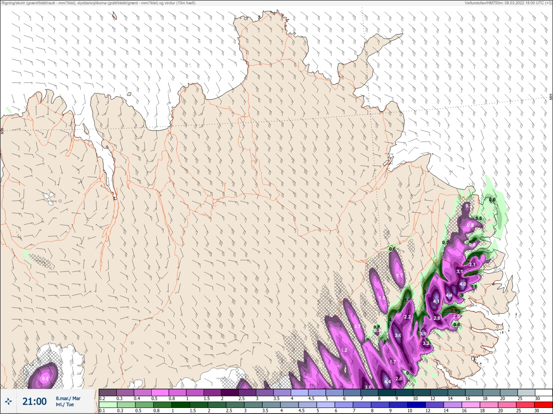The width and height of the screenshot is (553, 414).
Task: Click the 2.1 precipitation value on map
Action: coord(472,264)
